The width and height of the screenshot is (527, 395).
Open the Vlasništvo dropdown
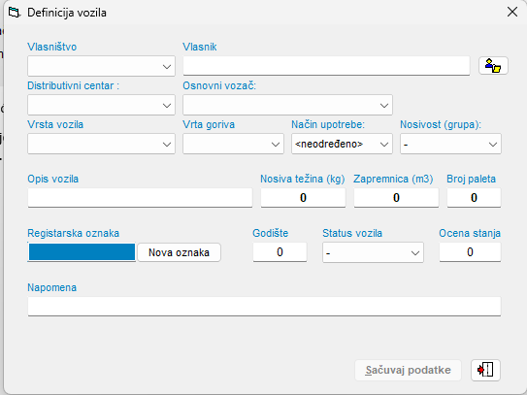coord(101,66)
